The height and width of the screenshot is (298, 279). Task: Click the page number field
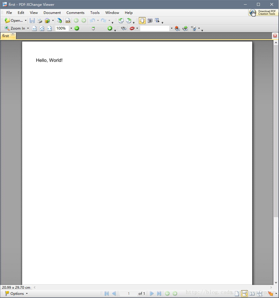[128, 293]
